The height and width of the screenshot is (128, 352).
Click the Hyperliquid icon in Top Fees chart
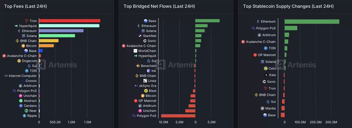tap(16, 26)
